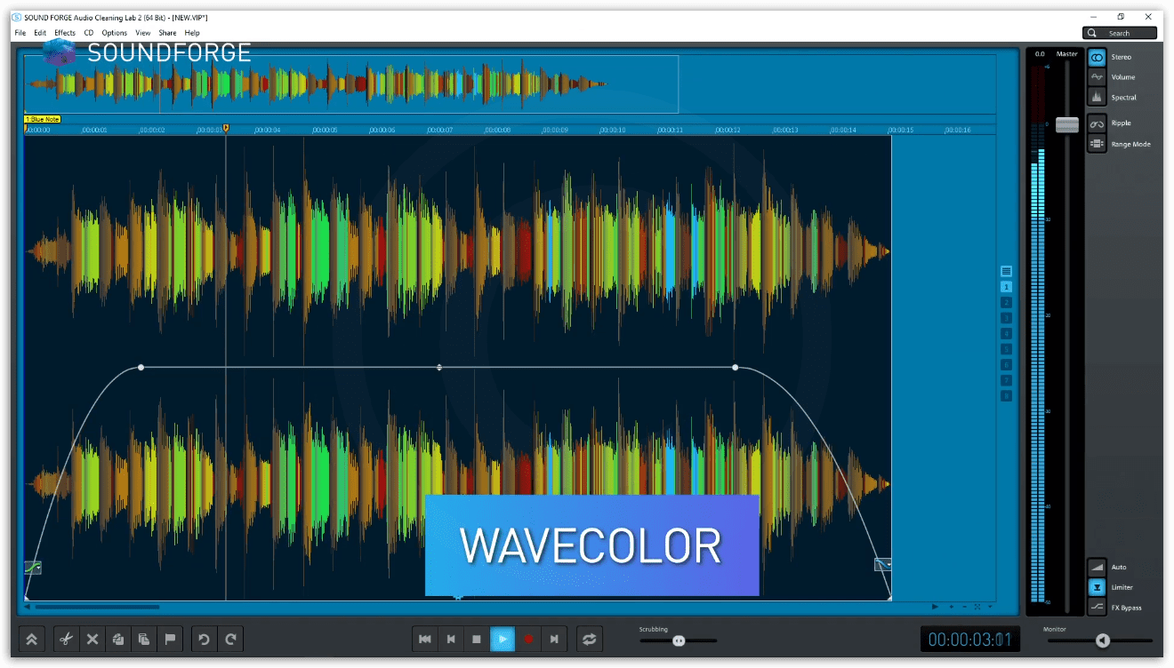
Task: Select track 8 button
Action: click(1006, 395)
